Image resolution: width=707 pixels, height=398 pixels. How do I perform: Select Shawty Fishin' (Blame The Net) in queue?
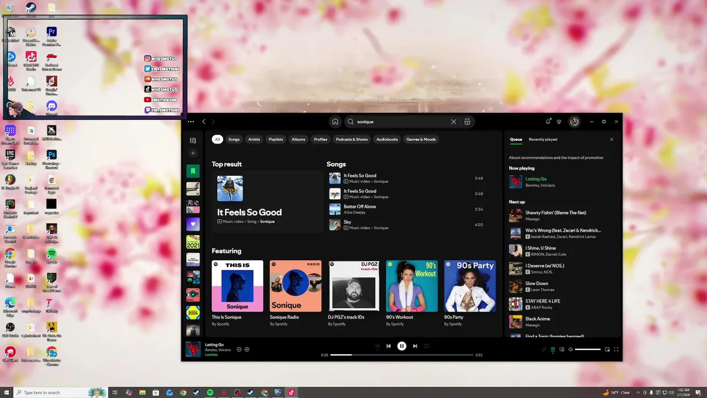click(562, 216)
